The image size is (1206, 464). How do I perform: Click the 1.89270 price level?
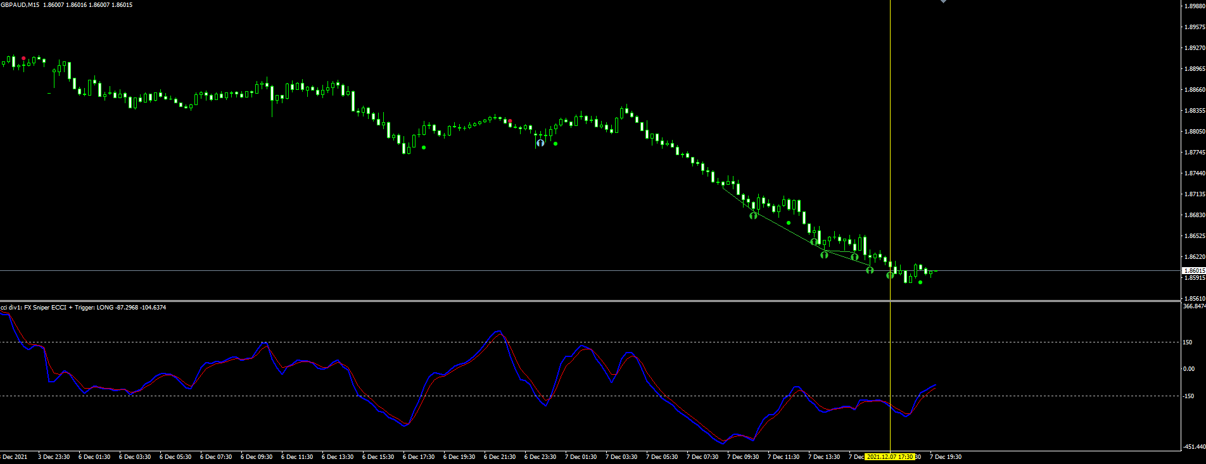click(1195, 48)
